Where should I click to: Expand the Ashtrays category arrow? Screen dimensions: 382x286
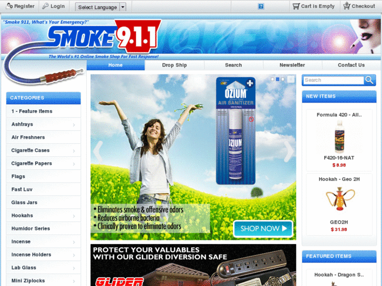74,125
